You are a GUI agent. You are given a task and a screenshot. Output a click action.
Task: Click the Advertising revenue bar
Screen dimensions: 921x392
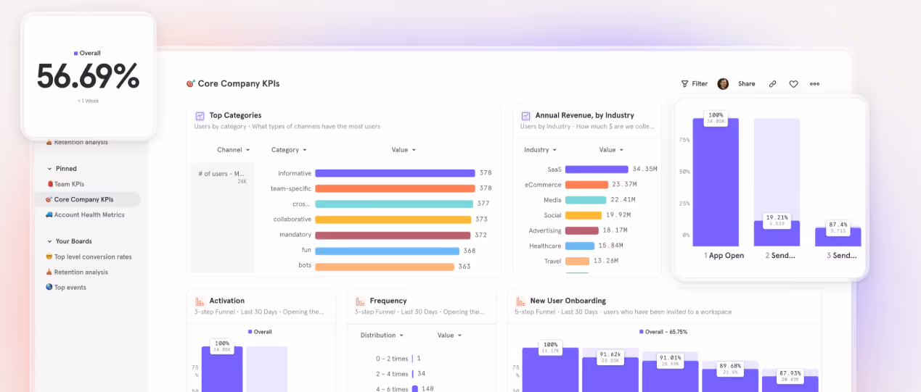[582, 230]
